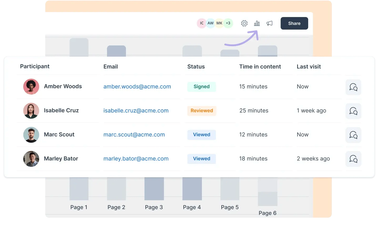The image size is (376, 225).
Task: Click the 15 minutes value
Action: [x=253, y=87]
